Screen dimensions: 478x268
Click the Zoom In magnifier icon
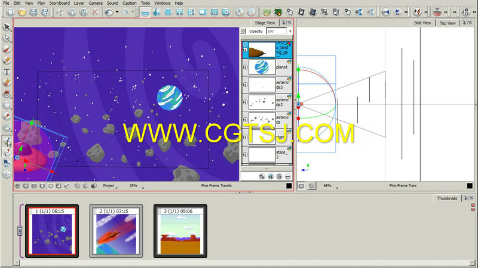point(240,12)
